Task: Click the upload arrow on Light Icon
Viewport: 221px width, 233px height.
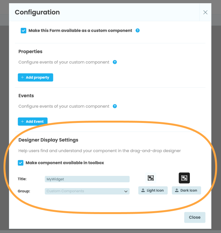Action: pos(143,190)
